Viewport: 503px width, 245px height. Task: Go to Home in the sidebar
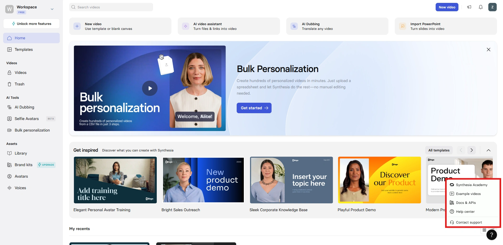coord(31,38)
